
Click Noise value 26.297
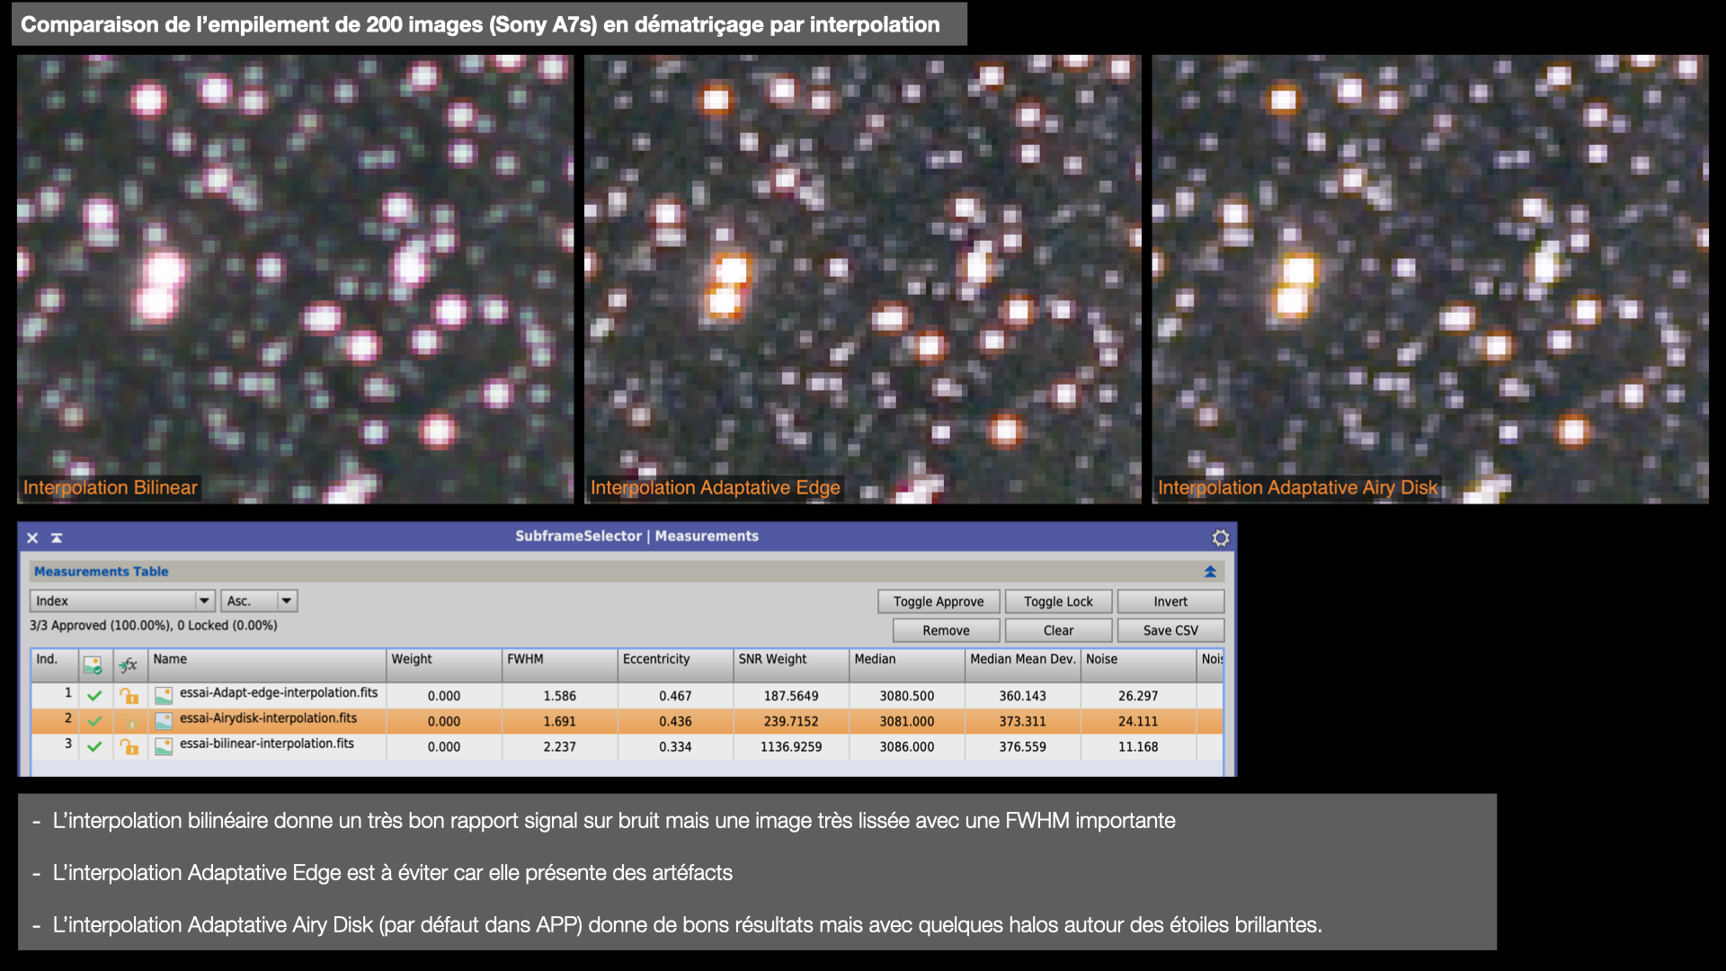[x=1138, y=696]
